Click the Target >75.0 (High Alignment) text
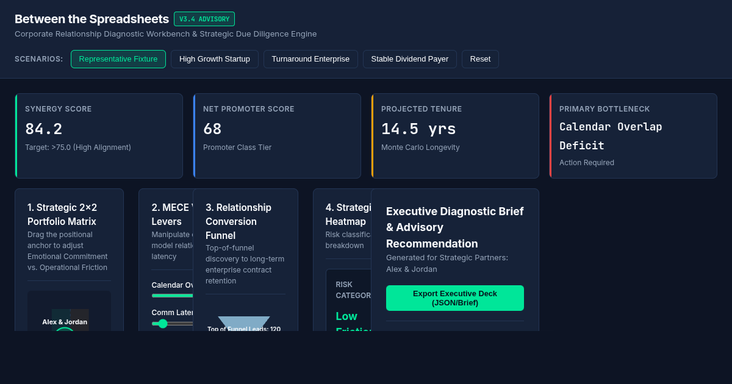732x384 pixels. coord(78,148)
